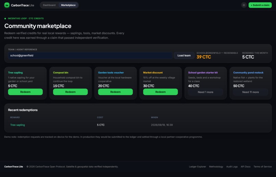Click the REWARD column header
276x177 pixels.
15,117
